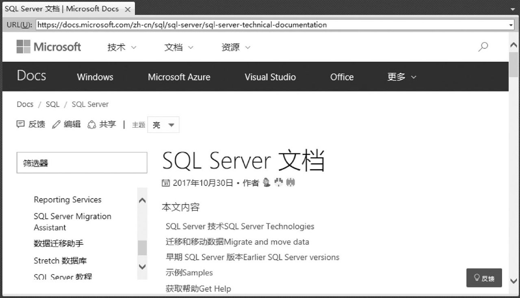
Task: Expand the 更多 menu
Action: (x=402, y=77)
